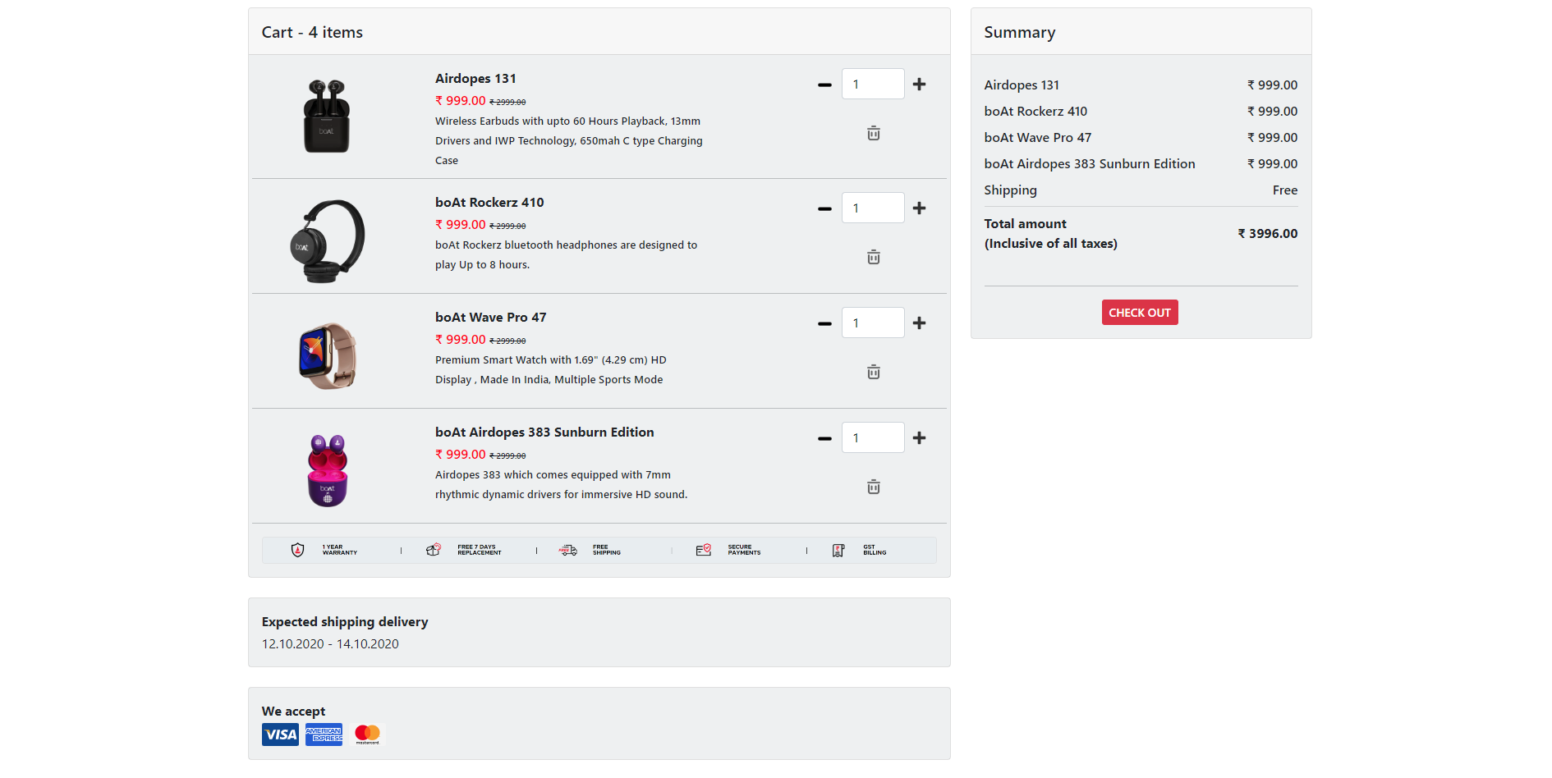Click the 'Shipping' label in the Summary
Screen dimensions: 1552x778
[1011, 190]
